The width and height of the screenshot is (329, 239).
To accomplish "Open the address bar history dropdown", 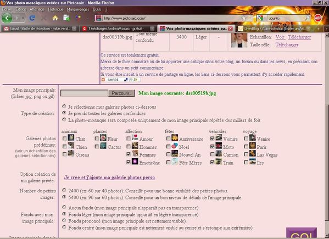I will [250, 18].
